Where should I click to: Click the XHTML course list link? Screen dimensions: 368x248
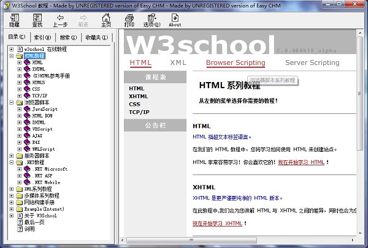pos(139,96)
